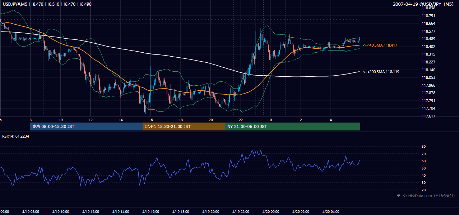
Task: Click the 4/19 10:00 time label
Action: pos(61,212)
